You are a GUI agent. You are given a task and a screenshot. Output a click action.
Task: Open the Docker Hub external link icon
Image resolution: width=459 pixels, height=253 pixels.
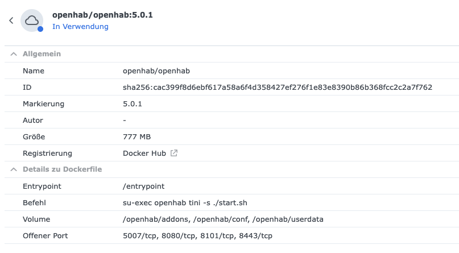(174, 153)
